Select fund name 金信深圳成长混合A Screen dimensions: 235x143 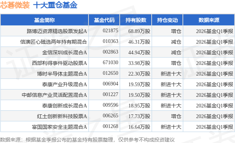point(65,52)
